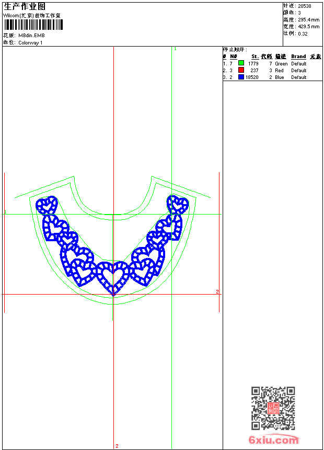
Task: Click the 元素 column header
Action: [x=316, y=57]
